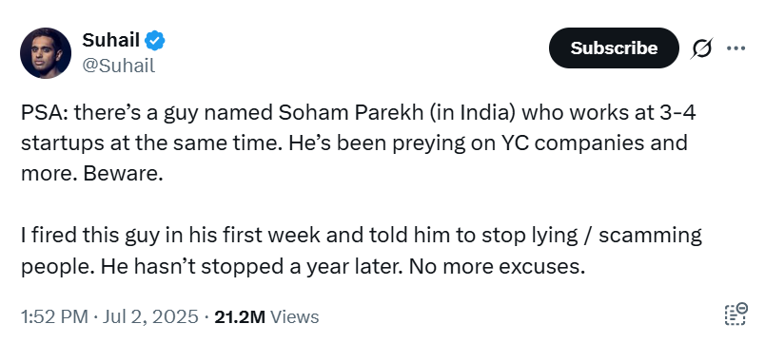Click the word Beware. in the post

123,174
